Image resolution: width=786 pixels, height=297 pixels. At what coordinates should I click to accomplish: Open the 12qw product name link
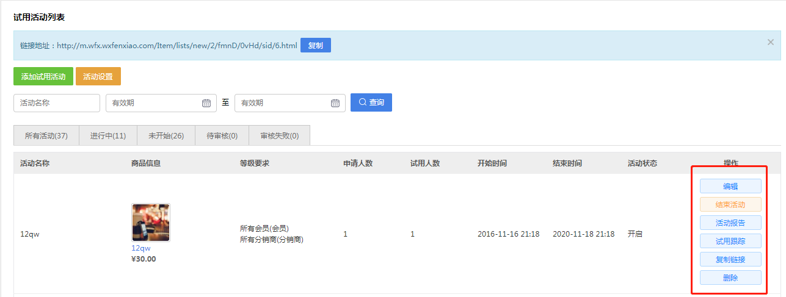tap(140, 248)
